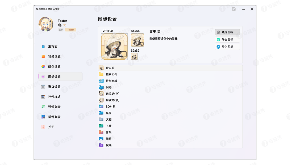
Task: Click the coin icon next to 35
Action: (60, 25)
